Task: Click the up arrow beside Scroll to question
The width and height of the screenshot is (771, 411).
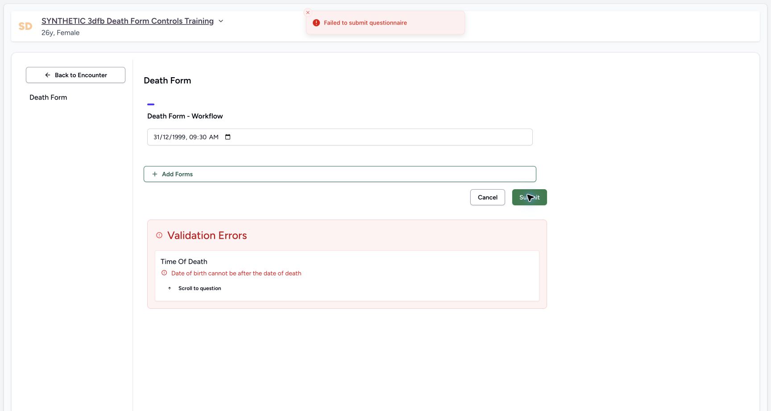Action: tap(170, 288)
